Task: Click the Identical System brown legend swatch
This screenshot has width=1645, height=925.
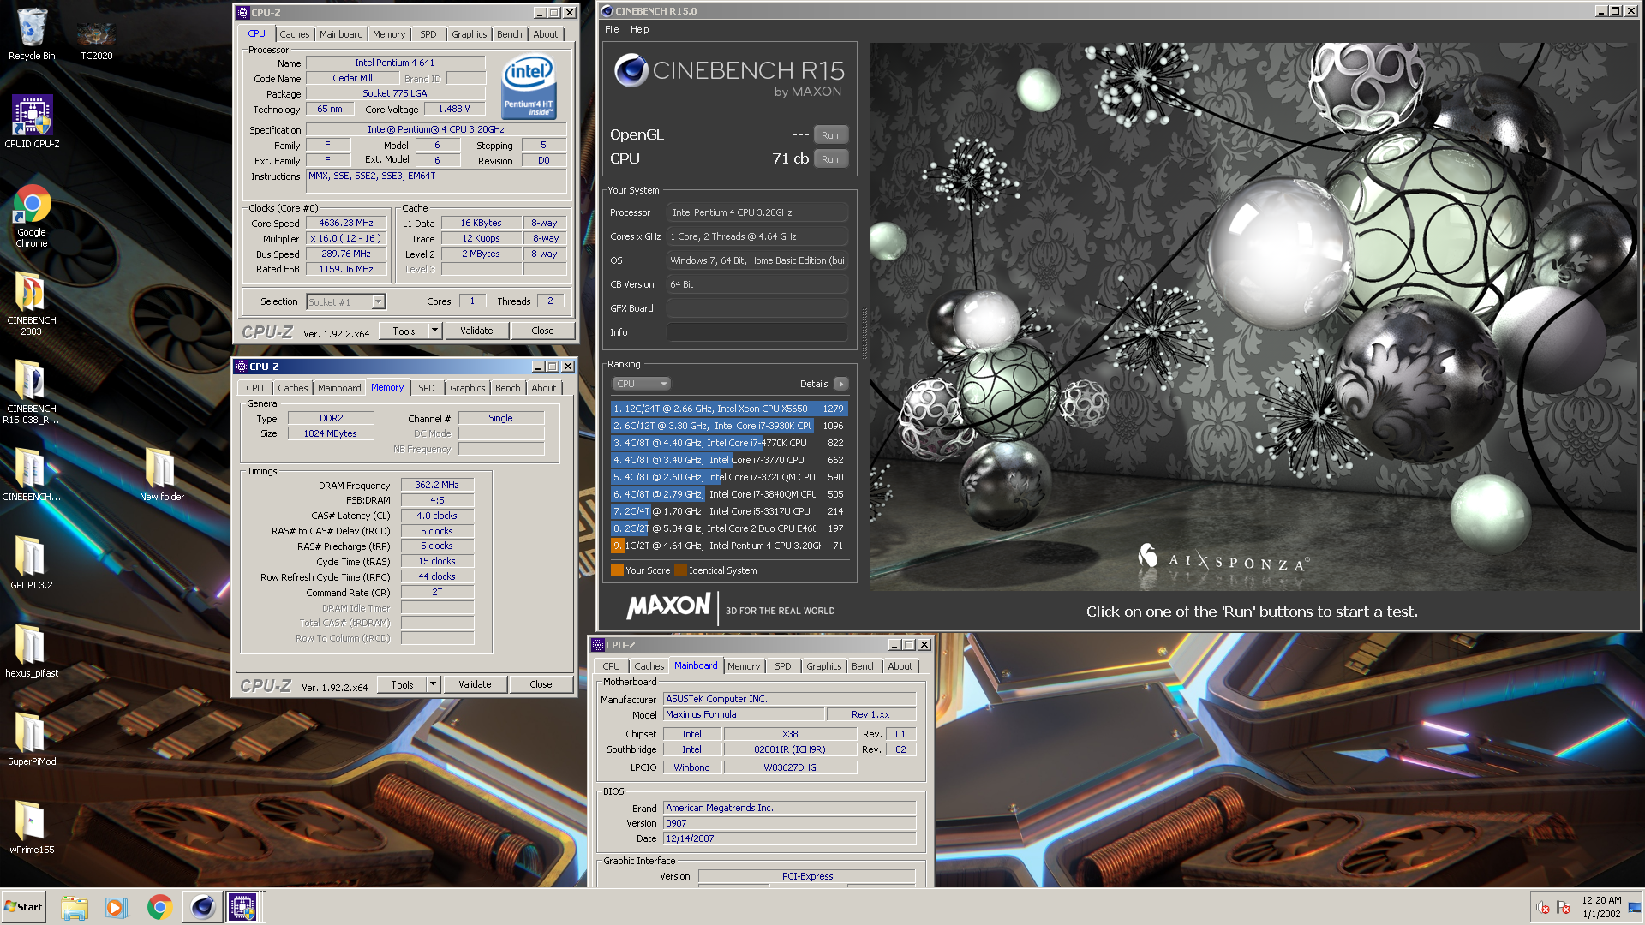Action: coord(680,570)
